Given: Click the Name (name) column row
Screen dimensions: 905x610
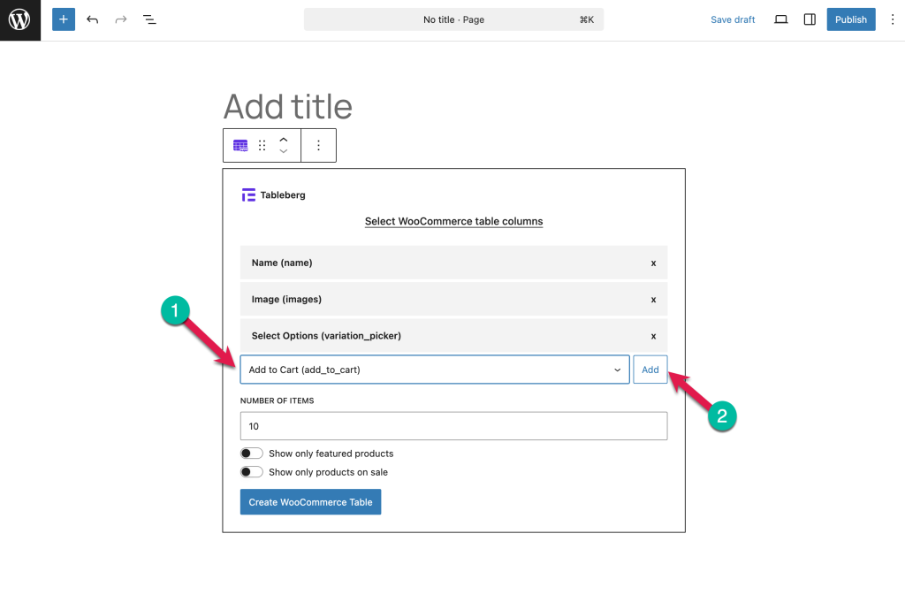Looking at the screenshot, I should tap(453, 263).
